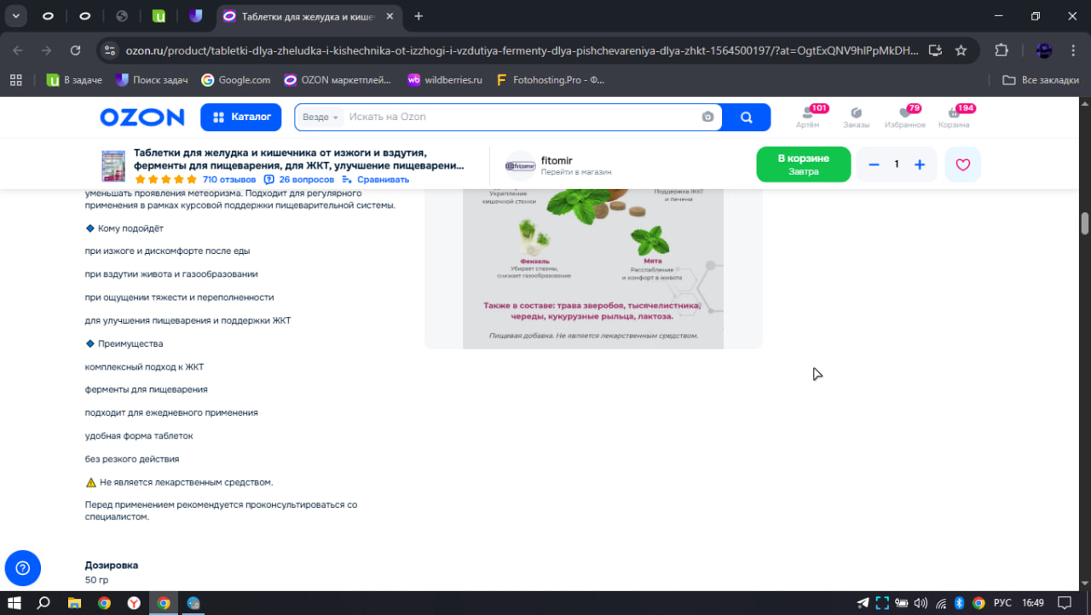Click the product title in sticky header
This screenshot has width=1091, height=615.
pyautogui.click(x=299, y=158)
